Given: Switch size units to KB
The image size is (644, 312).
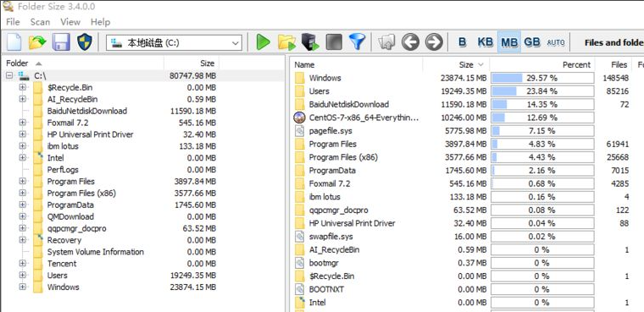Looking at the screenshot, I should pyautogui.click(x=485, y=42).
